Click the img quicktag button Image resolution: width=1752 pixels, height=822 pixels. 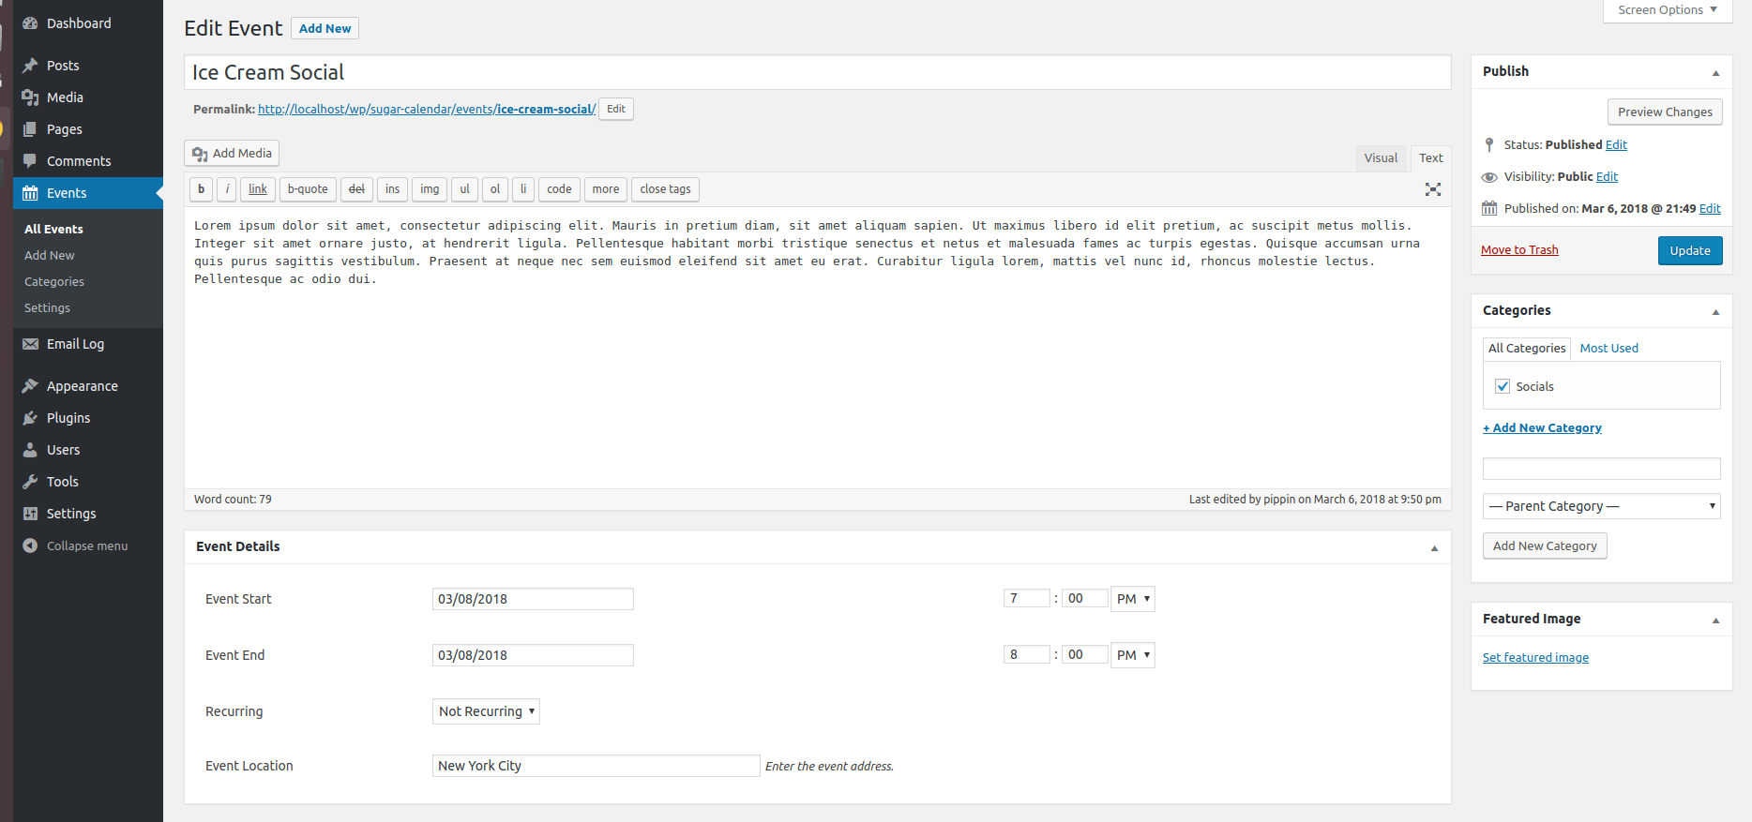coord(430,189)
